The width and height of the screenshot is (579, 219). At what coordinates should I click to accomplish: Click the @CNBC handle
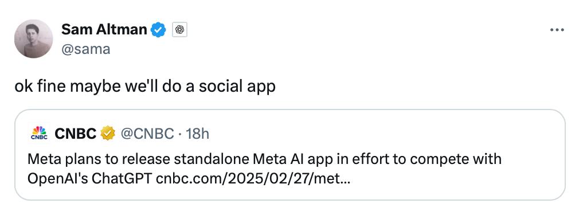pos(147,134)
